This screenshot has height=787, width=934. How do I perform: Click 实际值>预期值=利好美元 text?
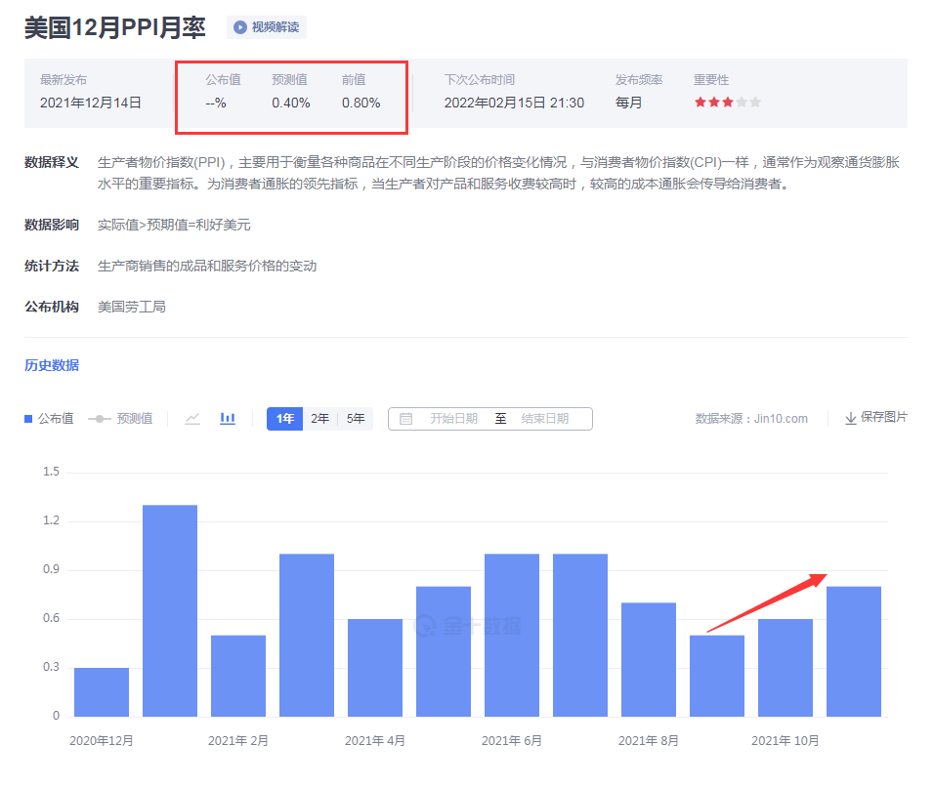174,225
